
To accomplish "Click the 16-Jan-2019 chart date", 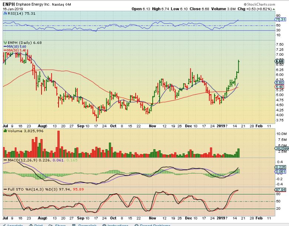I will [13, 9].
